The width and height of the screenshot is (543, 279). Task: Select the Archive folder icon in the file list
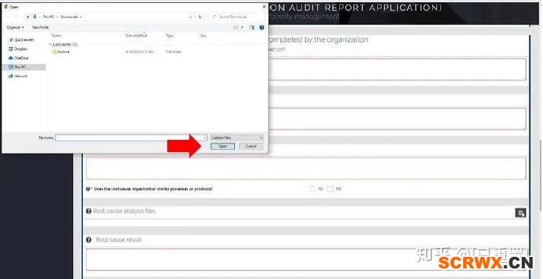[x=54, y=52]
